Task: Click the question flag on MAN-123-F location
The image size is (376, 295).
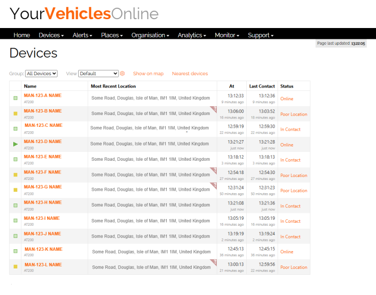Action: 214,170
